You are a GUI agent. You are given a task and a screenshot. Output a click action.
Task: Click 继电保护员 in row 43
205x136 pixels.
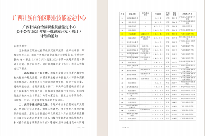[132, 91]
